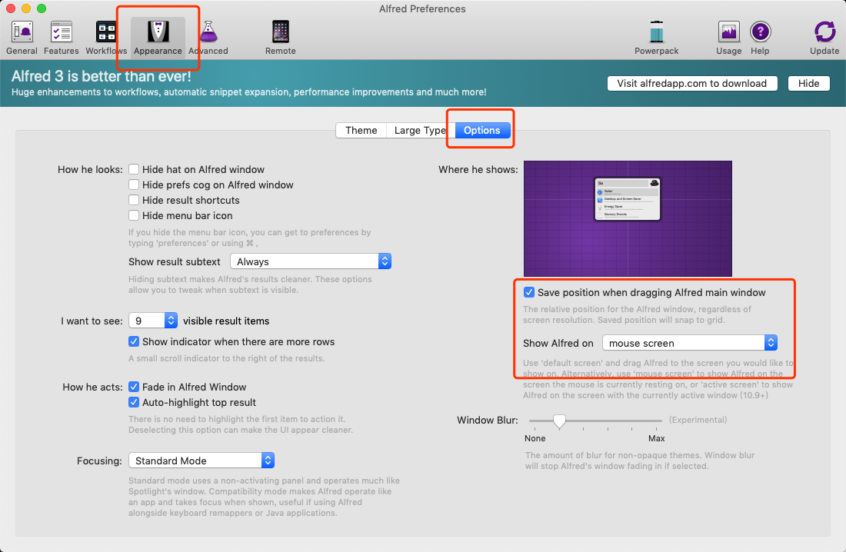
Task: Switch to the Large Type tab
Action: coord(420,130)
